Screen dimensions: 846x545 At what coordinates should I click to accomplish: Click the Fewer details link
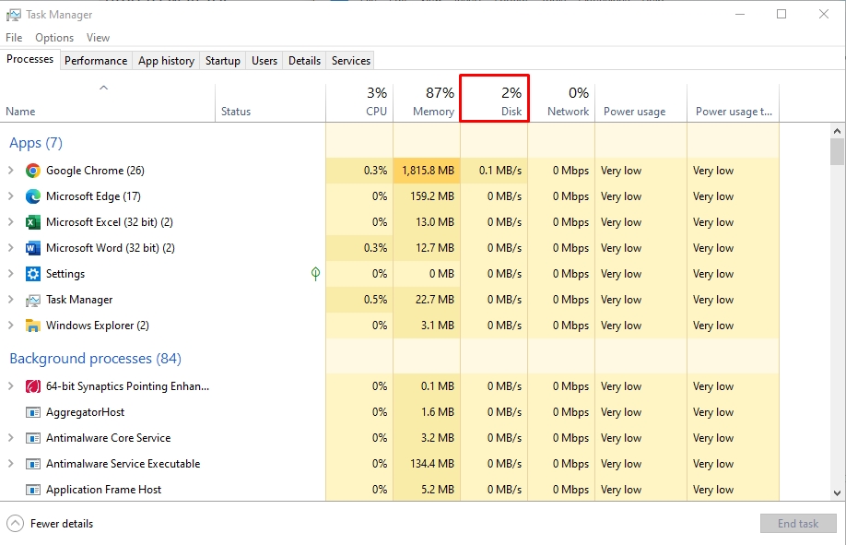[62, 524]
